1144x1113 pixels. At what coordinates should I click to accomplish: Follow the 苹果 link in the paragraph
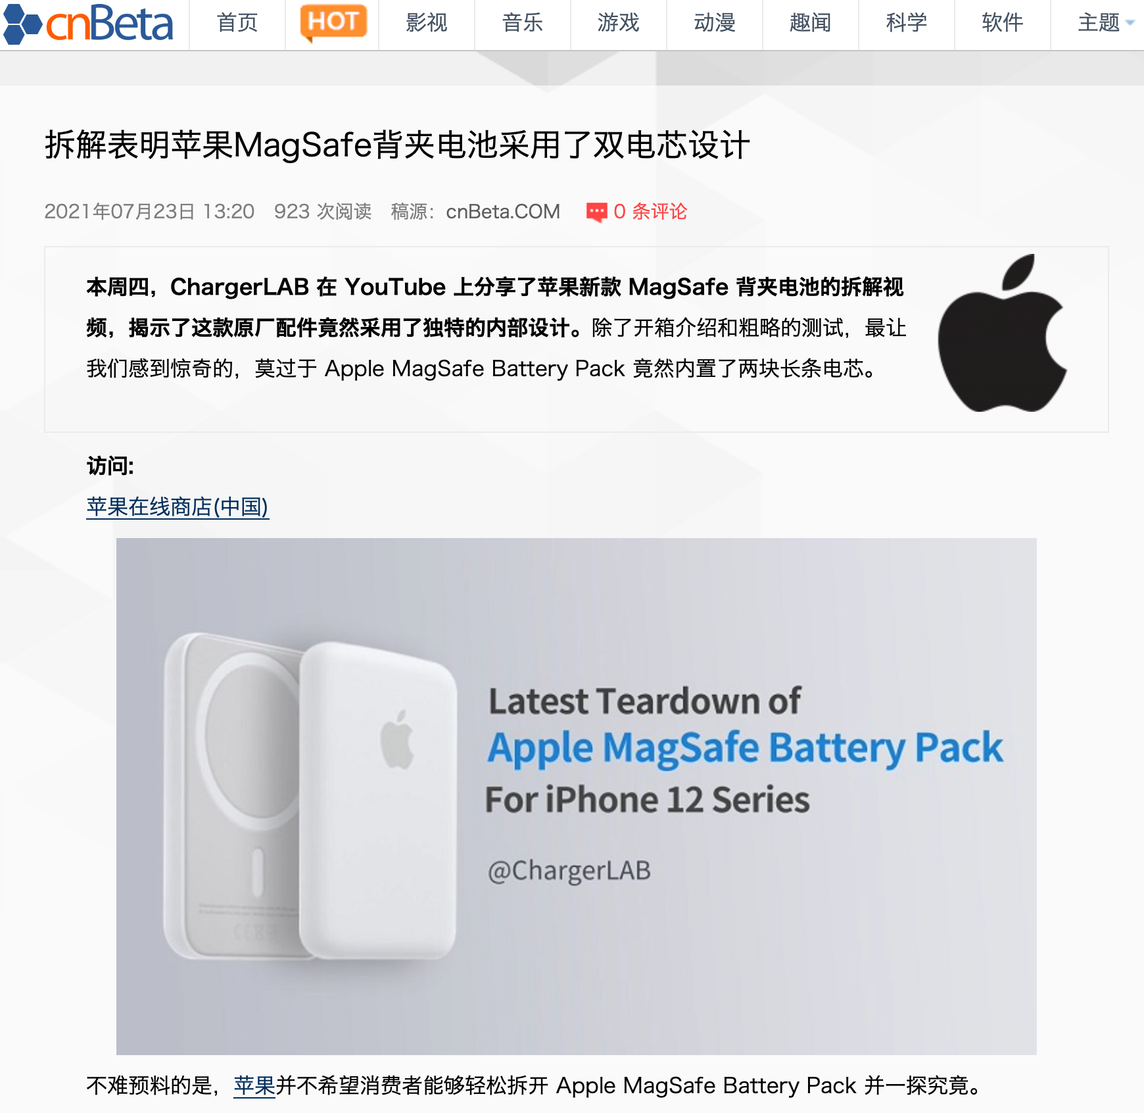tap(254, 1085)
